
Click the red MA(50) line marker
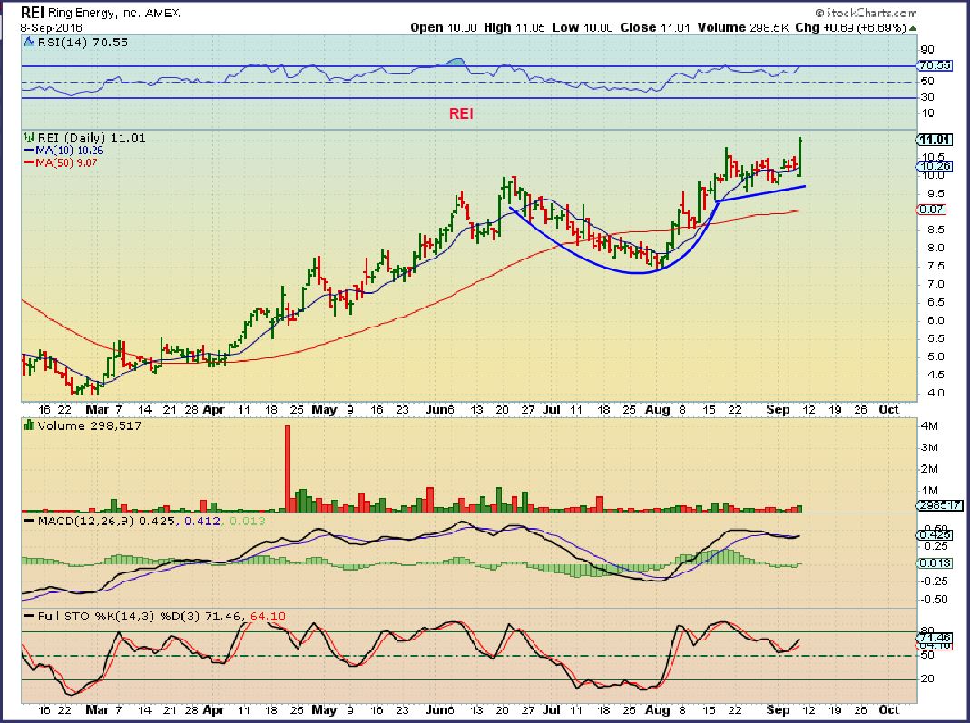tap(29, 162)
